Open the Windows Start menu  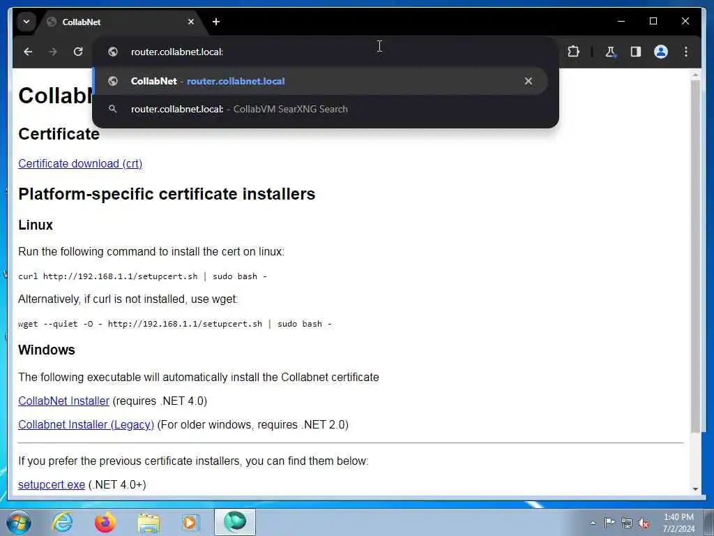click(x=19, y=522)
